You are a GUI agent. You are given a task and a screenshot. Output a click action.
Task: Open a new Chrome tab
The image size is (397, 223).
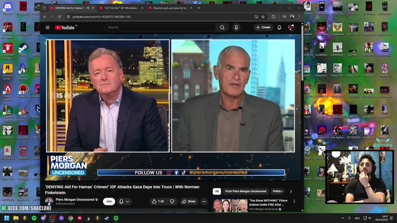point(199,8)
